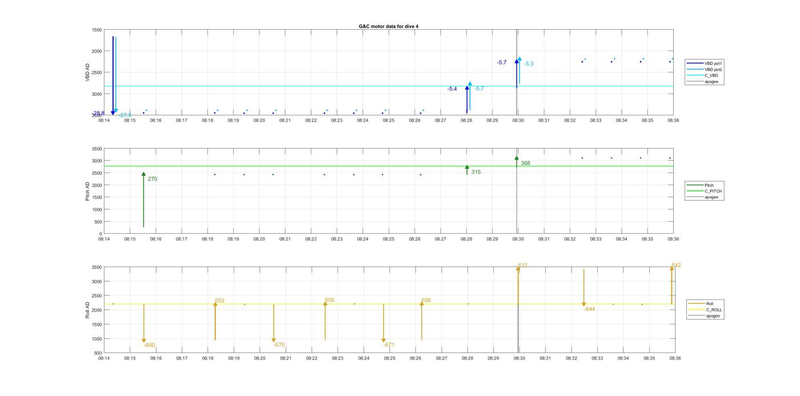Viewport: 800px width, 396px height.
Task: Click the 'VBD AD' y-axis label
Action: (88, 73)
